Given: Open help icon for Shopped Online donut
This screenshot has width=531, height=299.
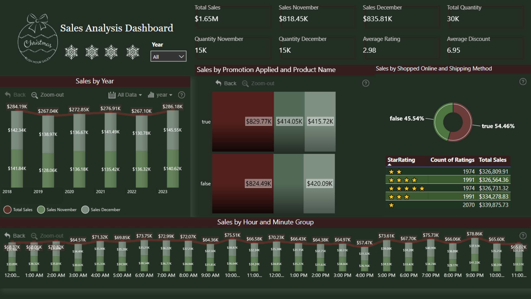Looking at the screenshot, I should click(x=523, y=81).
